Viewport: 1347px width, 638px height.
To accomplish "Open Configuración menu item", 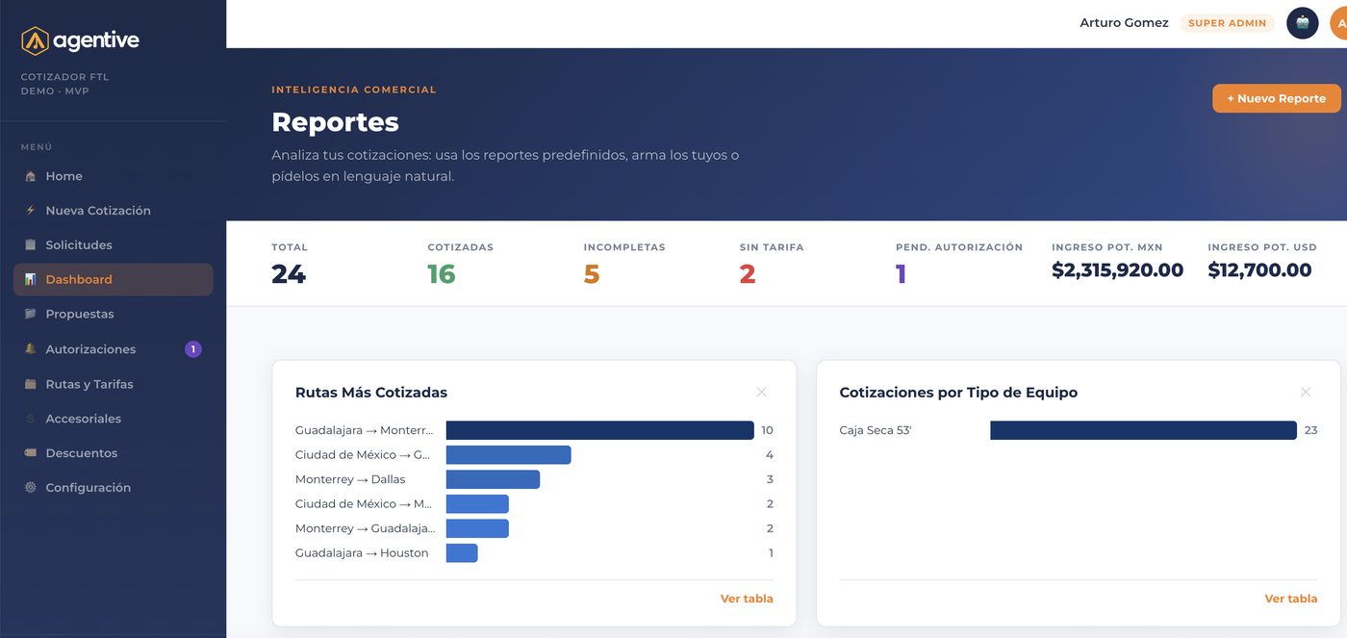I will click(x=114, y=488).
